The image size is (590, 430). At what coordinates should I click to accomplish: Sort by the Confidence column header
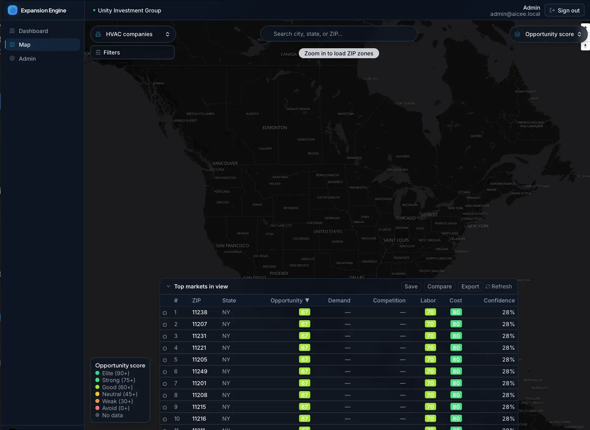tap(499, 300)
